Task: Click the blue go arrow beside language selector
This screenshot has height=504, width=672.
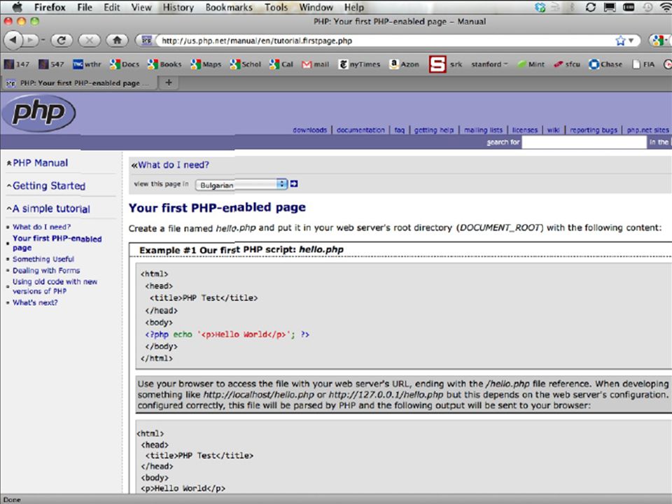Action: point(293,184)
